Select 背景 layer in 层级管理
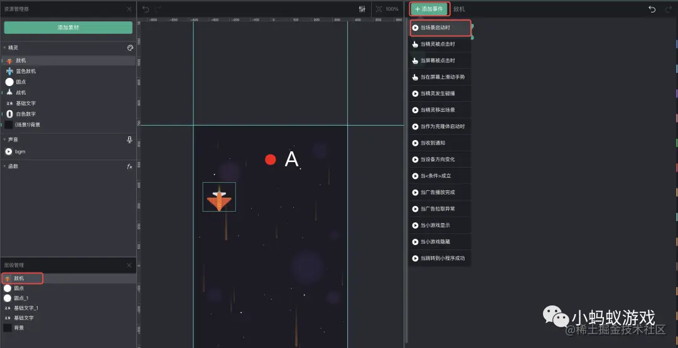The height and width of the screenshot is (348, 678). 68,328
